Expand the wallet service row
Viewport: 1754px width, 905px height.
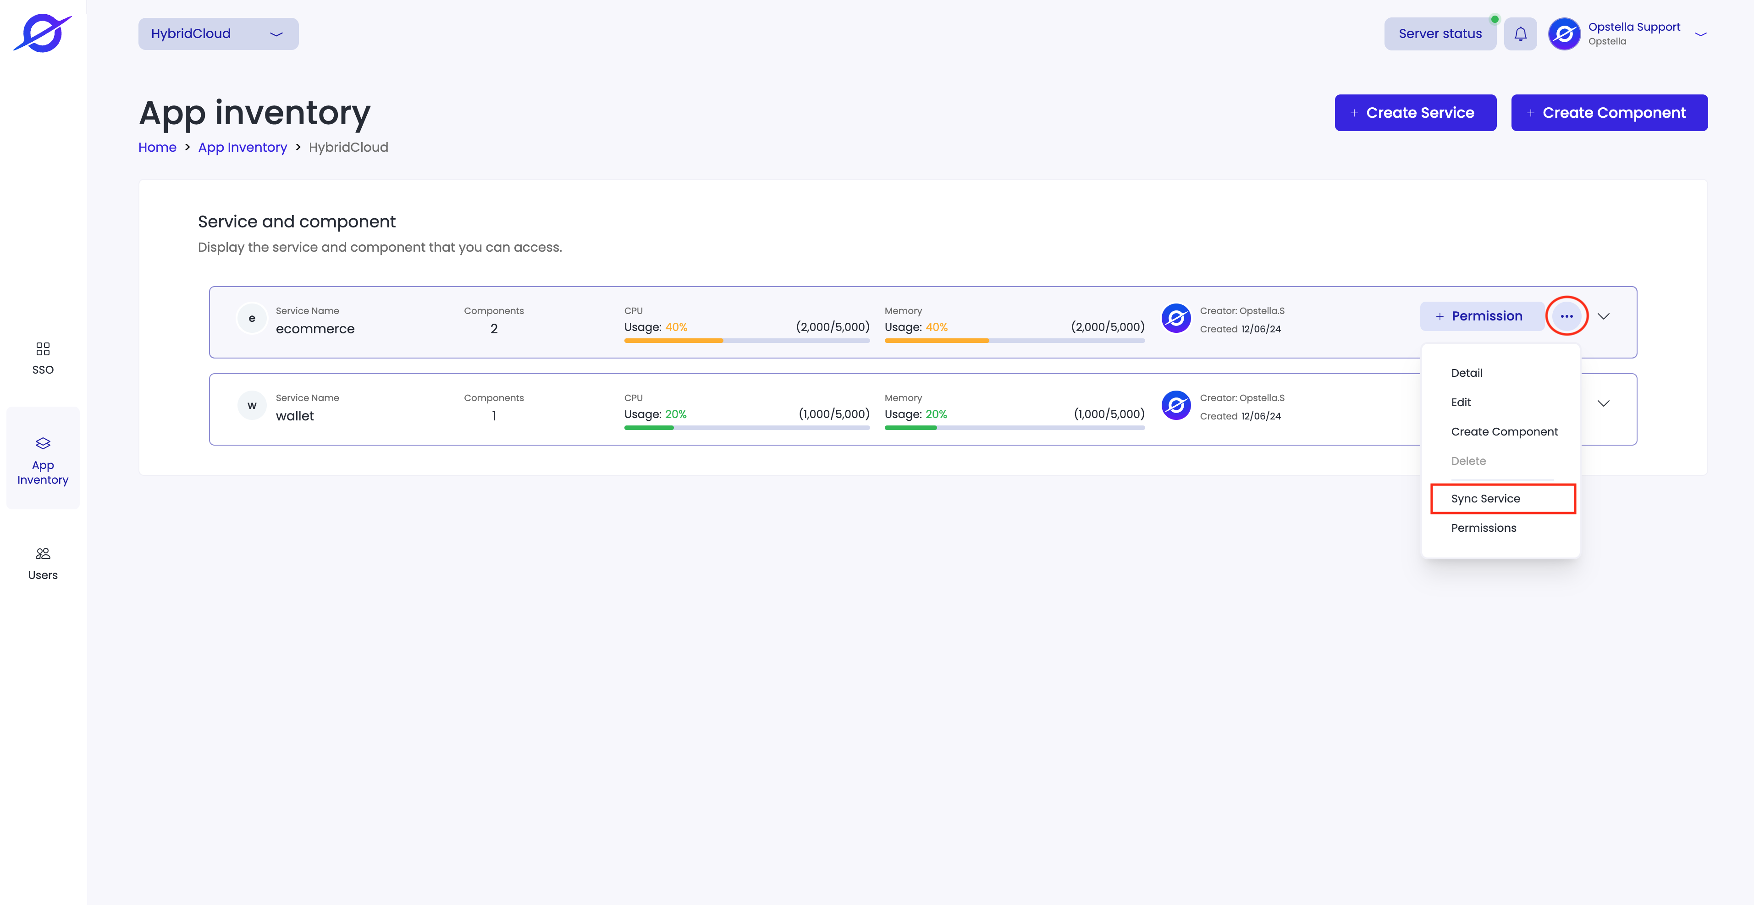point(1604,403)
